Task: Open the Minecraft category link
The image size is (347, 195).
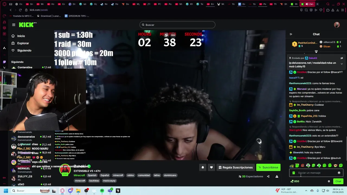Action: click(79, 175)
